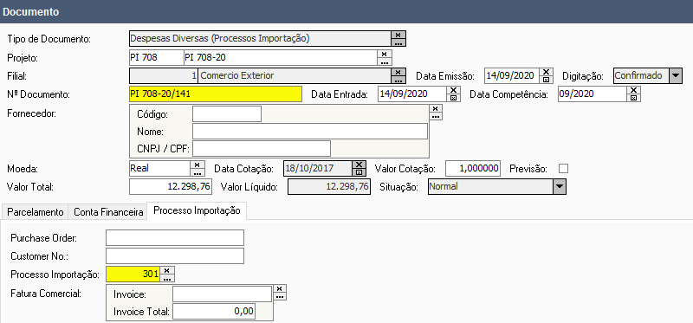The image size is (693, 323).
Task: Click the Documento panel title
Action: [30, 12]
